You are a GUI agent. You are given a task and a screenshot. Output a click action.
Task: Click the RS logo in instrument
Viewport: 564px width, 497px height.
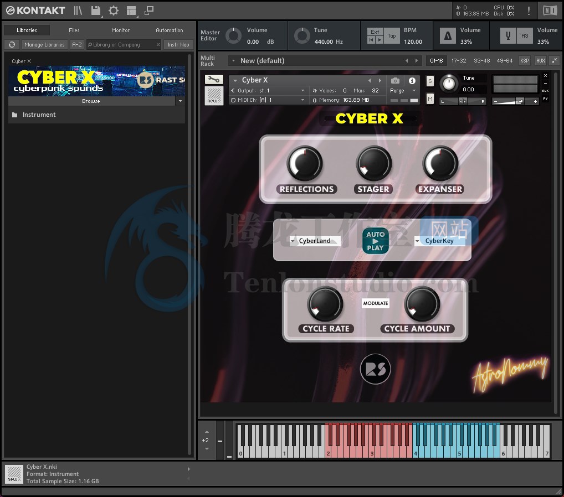(x=375, y=369)
